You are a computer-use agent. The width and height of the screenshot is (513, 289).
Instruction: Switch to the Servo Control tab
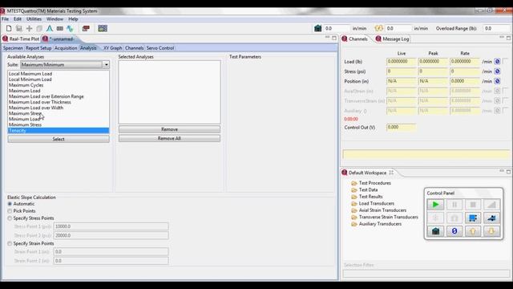tap(160, 48)
